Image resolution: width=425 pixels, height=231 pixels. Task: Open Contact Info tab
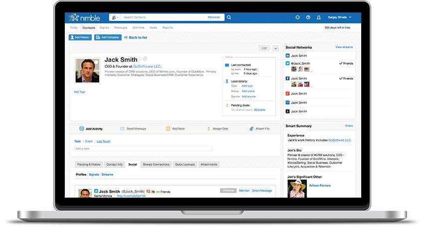click(x=115, y=164)
